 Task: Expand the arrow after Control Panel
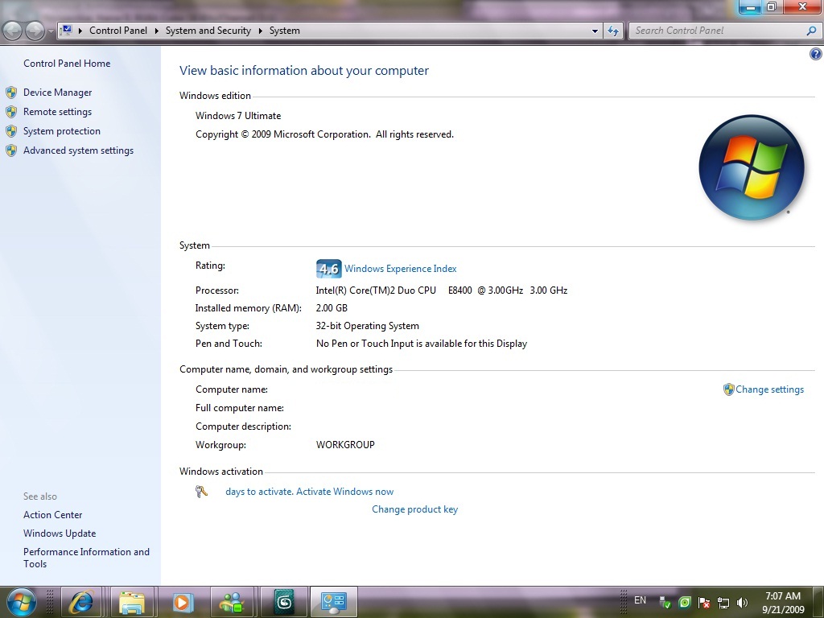coord(157,31)
